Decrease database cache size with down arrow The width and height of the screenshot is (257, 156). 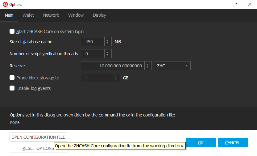tap(107, 43)
